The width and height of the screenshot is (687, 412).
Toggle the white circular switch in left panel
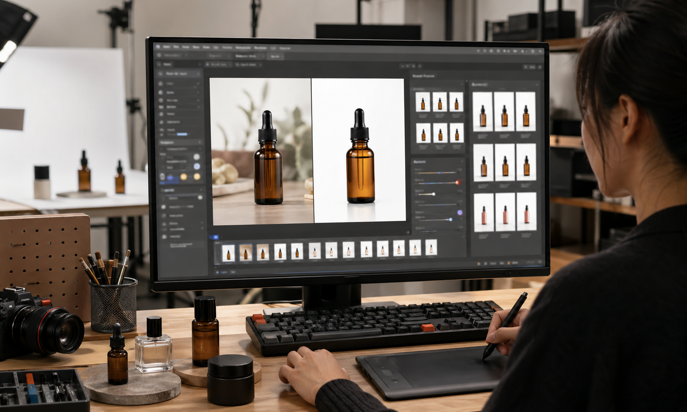[x=196, y=157]
